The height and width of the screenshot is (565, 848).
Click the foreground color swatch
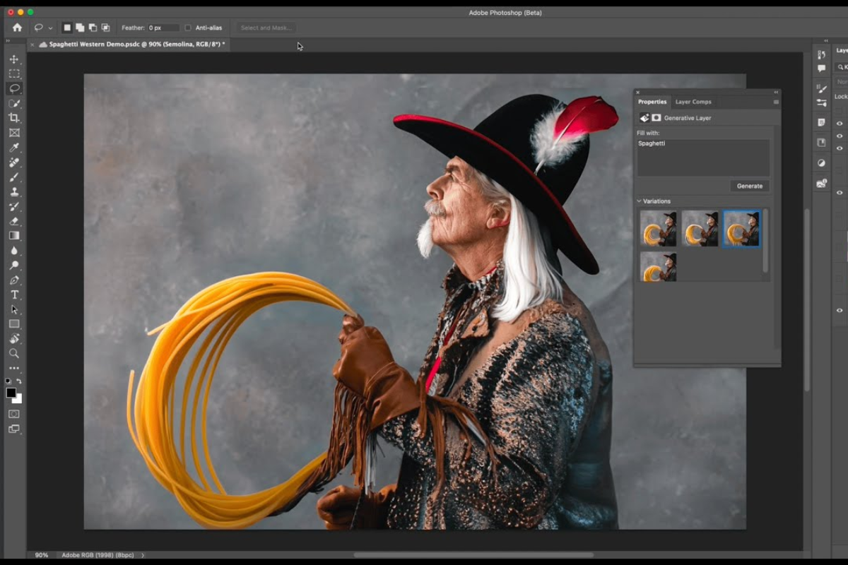pos(11,393)
